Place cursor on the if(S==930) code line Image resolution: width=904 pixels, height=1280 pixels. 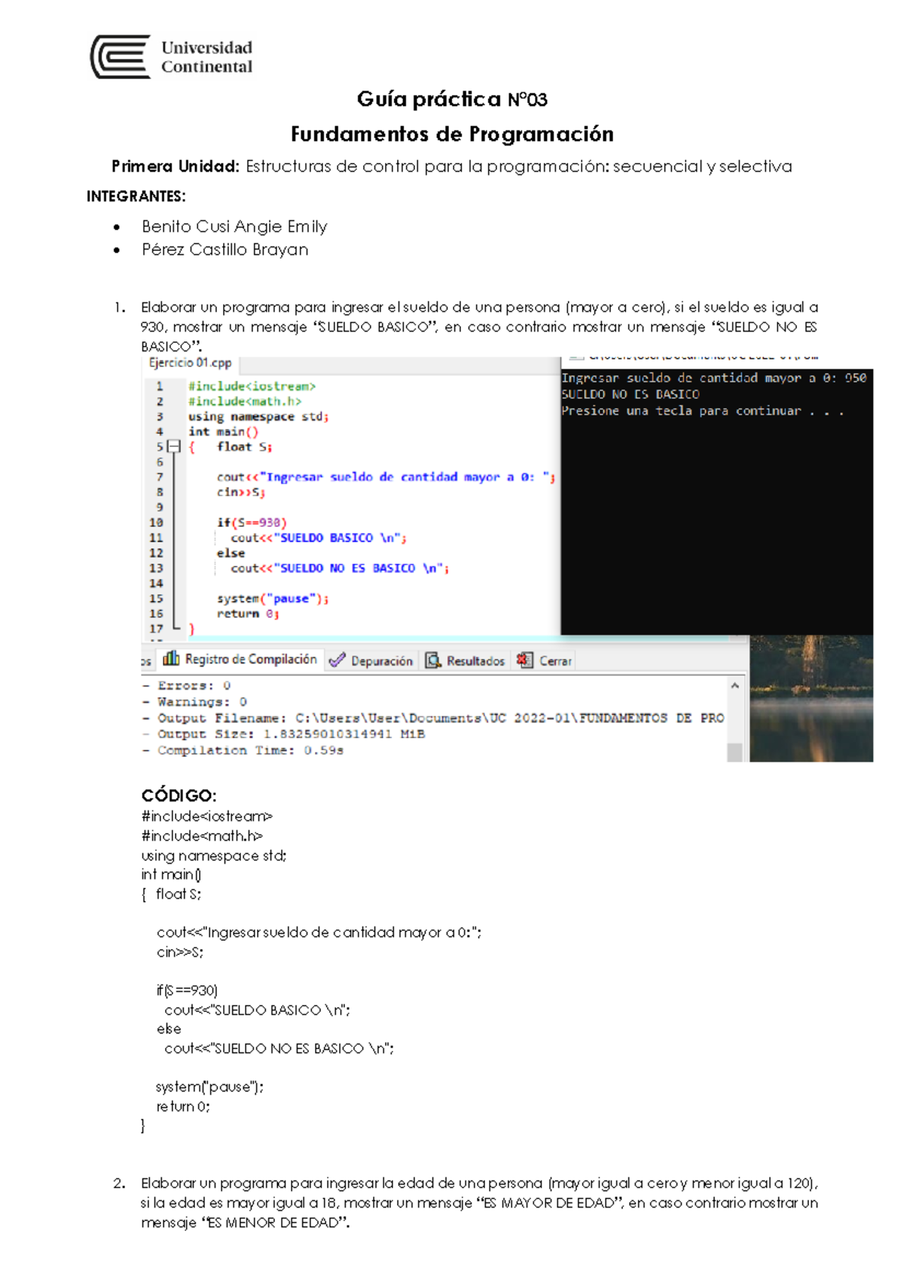[252, 522]
